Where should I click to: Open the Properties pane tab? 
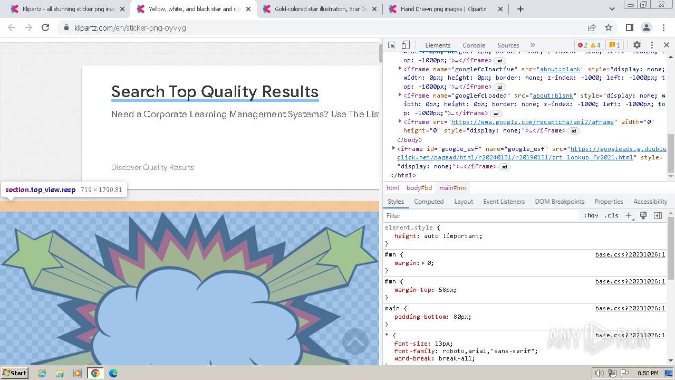coord(609,202)
